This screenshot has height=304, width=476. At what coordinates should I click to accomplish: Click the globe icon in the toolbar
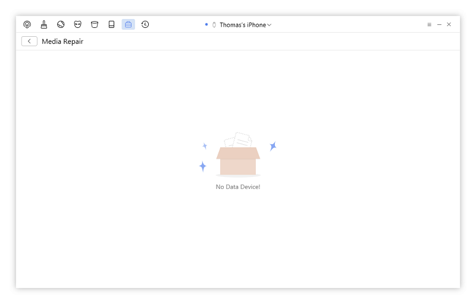[61, 24]
